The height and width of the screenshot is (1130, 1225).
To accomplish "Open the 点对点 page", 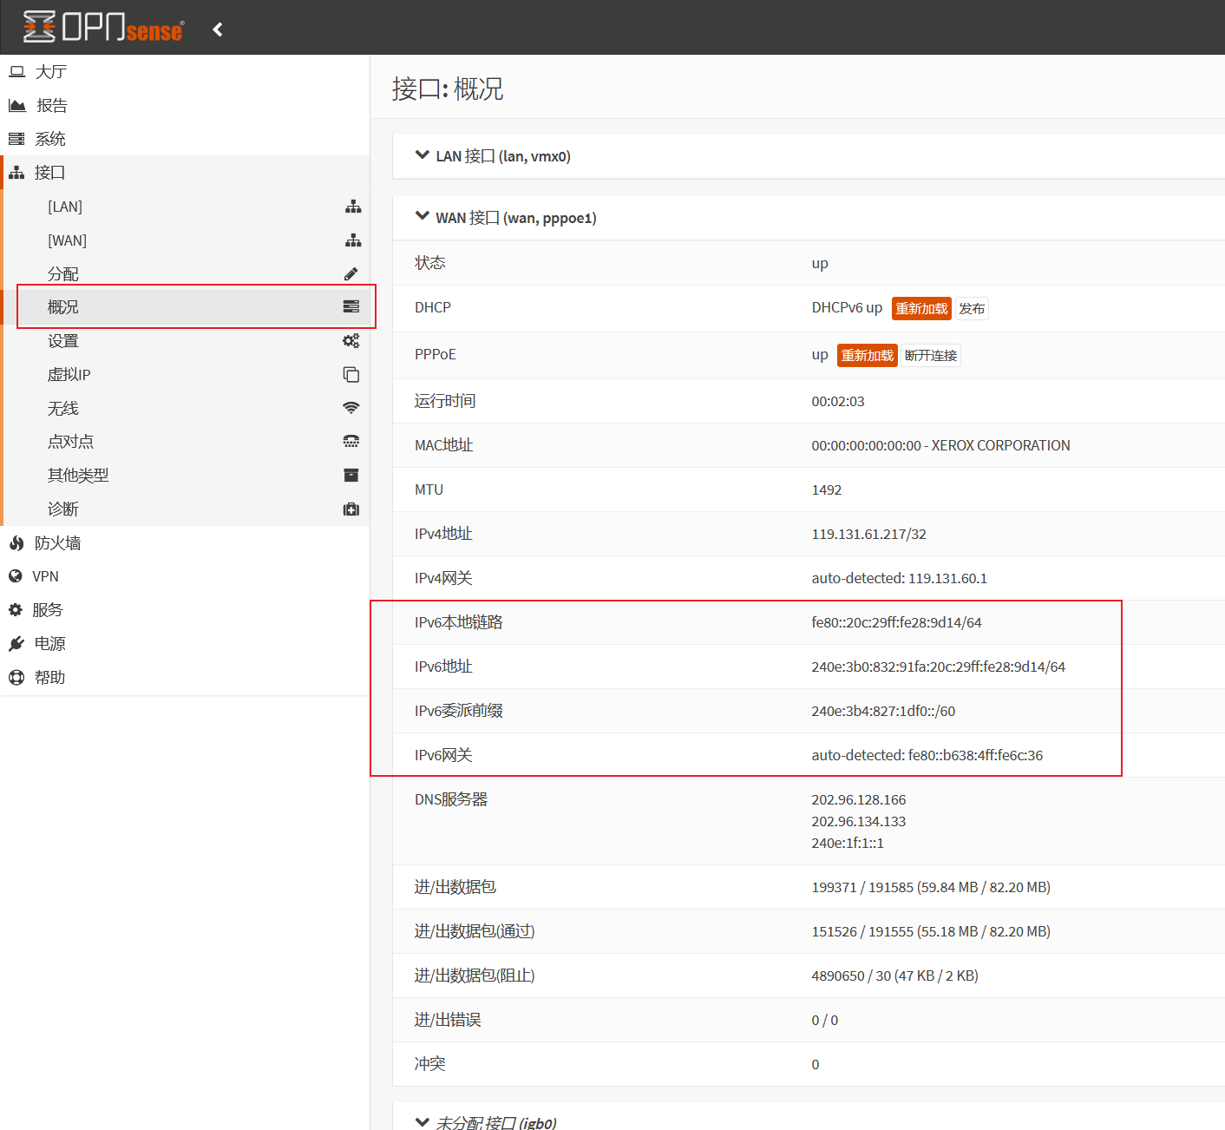I will (187, 442).
